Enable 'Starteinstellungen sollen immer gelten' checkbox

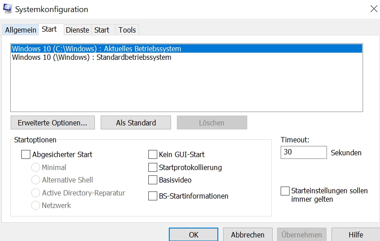tap(285, 191)
